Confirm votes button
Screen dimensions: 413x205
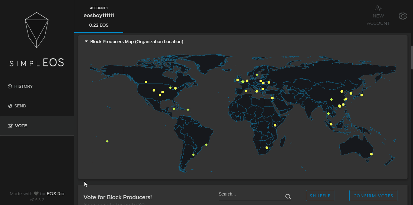pos(373,196)
